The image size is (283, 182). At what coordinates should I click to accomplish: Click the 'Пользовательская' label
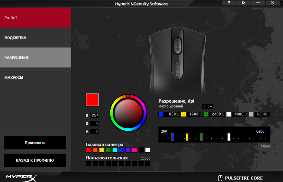click(x=107, y=158)
